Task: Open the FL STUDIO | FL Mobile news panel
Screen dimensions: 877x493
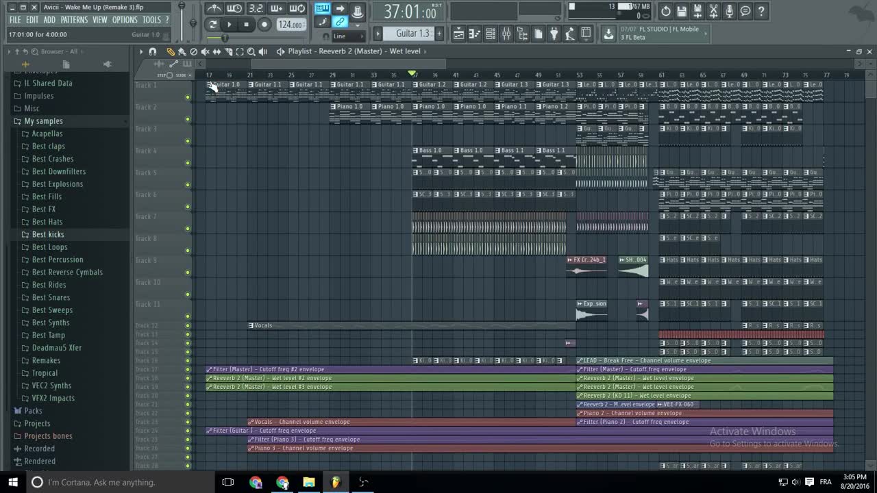Action: (663, 34)
